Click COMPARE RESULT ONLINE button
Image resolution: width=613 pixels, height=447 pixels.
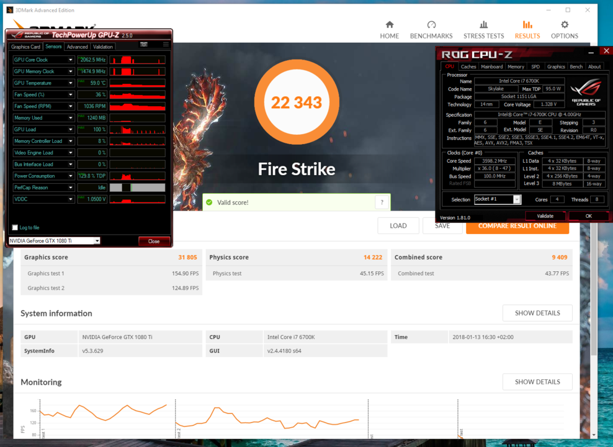tap(517, 228)
